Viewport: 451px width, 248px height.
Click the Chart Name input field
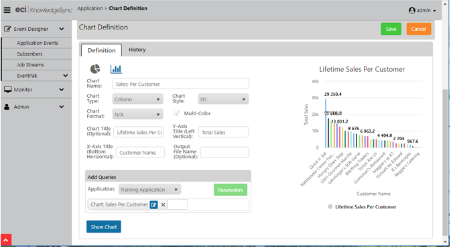(x=181, y=84)
